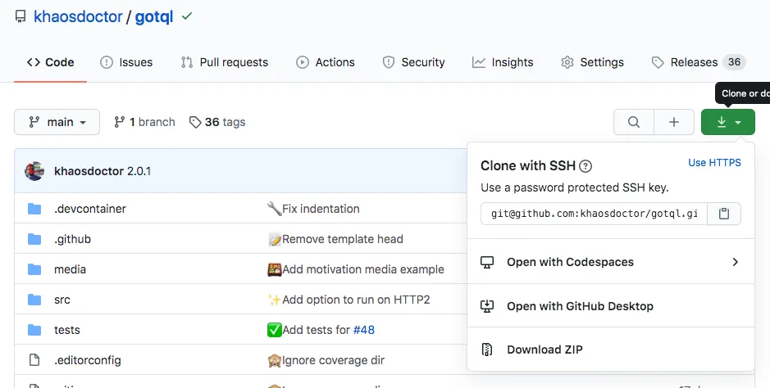
Task: Switch cloning method via Use HTTPS
Action: pos(714,163)
